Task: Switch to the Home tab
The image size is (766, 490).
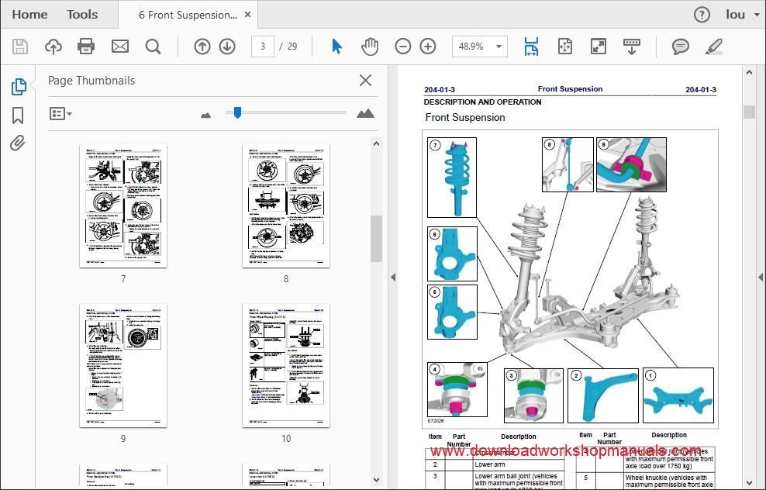Action: click(29, 15)
